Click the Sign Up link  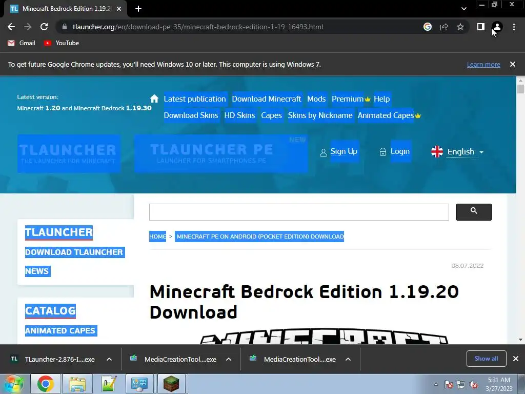(x=344, y=151)
